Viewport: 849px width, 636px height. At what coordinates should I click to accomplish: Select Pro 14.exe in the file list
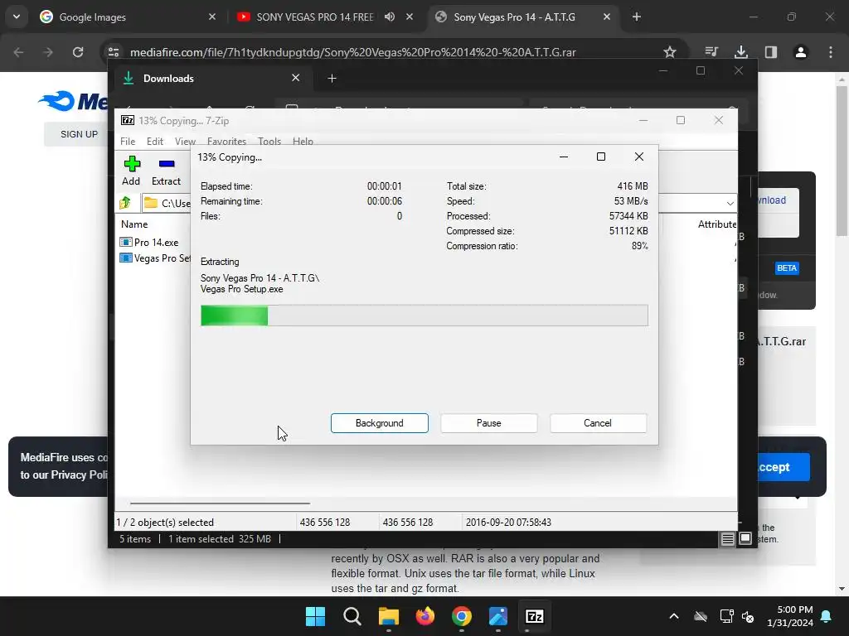149,243
